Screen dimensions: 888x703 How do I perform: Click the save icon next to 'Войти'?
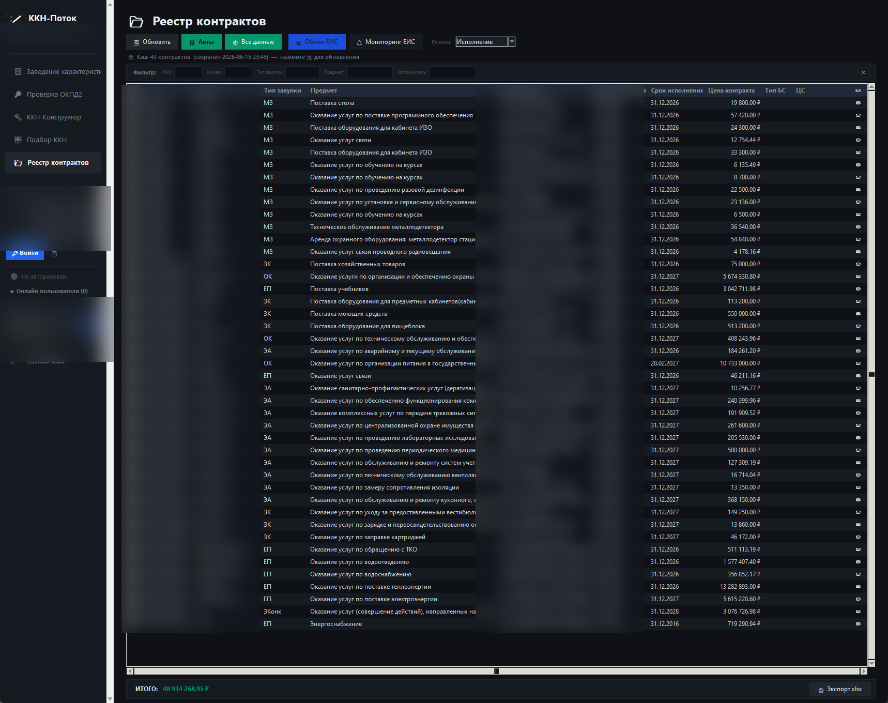click(x=54, y=253)
